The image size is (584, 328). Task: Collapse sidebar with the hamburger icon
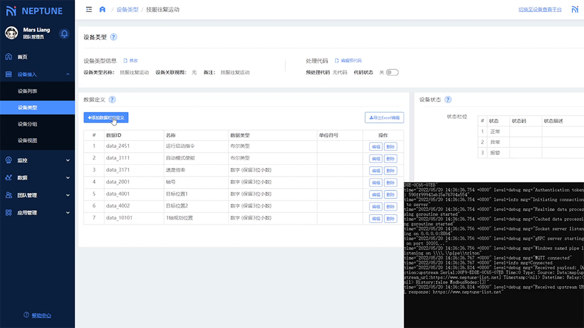pyautogui.click(x=89, y=10)
